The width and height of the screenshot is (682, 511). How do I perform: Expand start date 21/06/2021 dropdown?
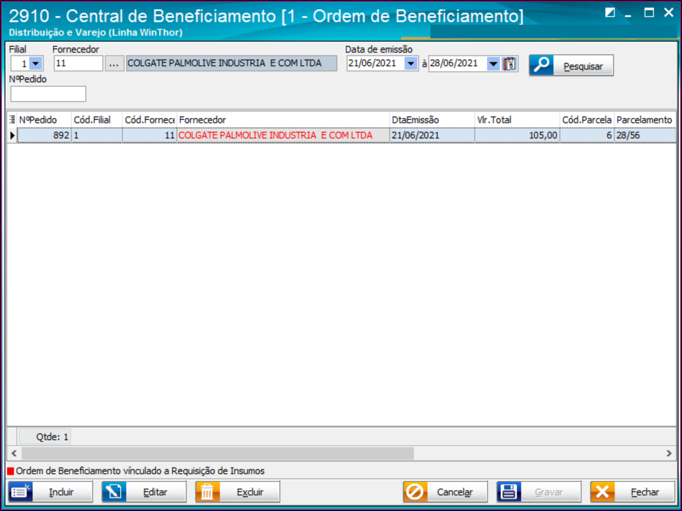411,63
